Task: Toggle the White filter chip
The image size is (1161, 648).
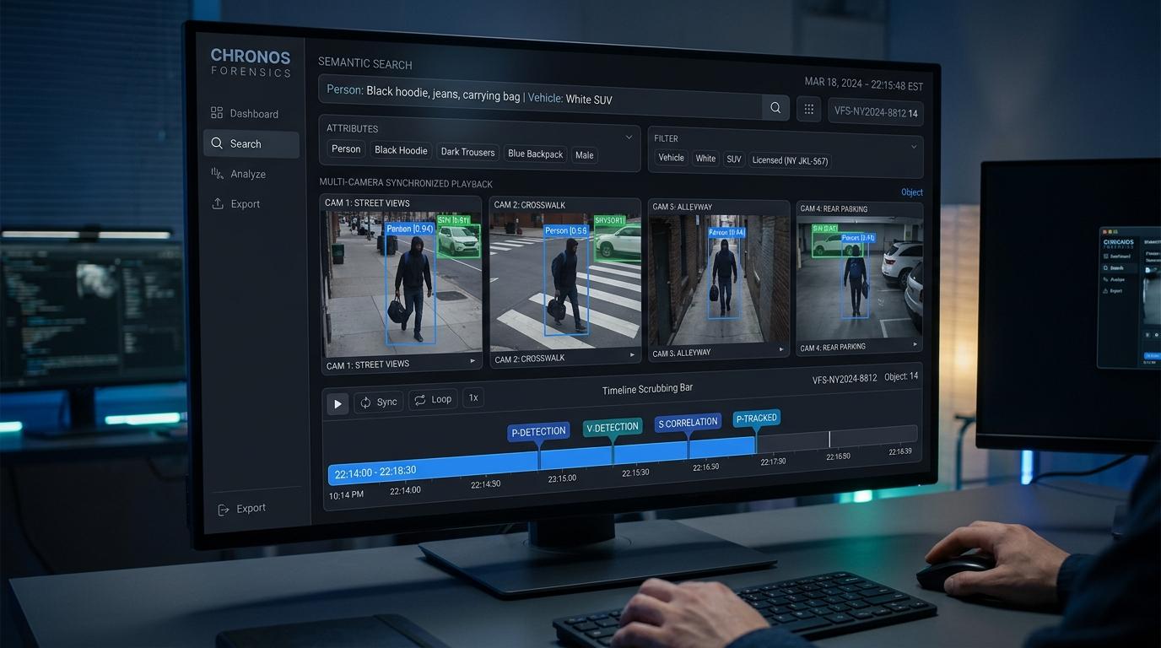Action: 705,159
